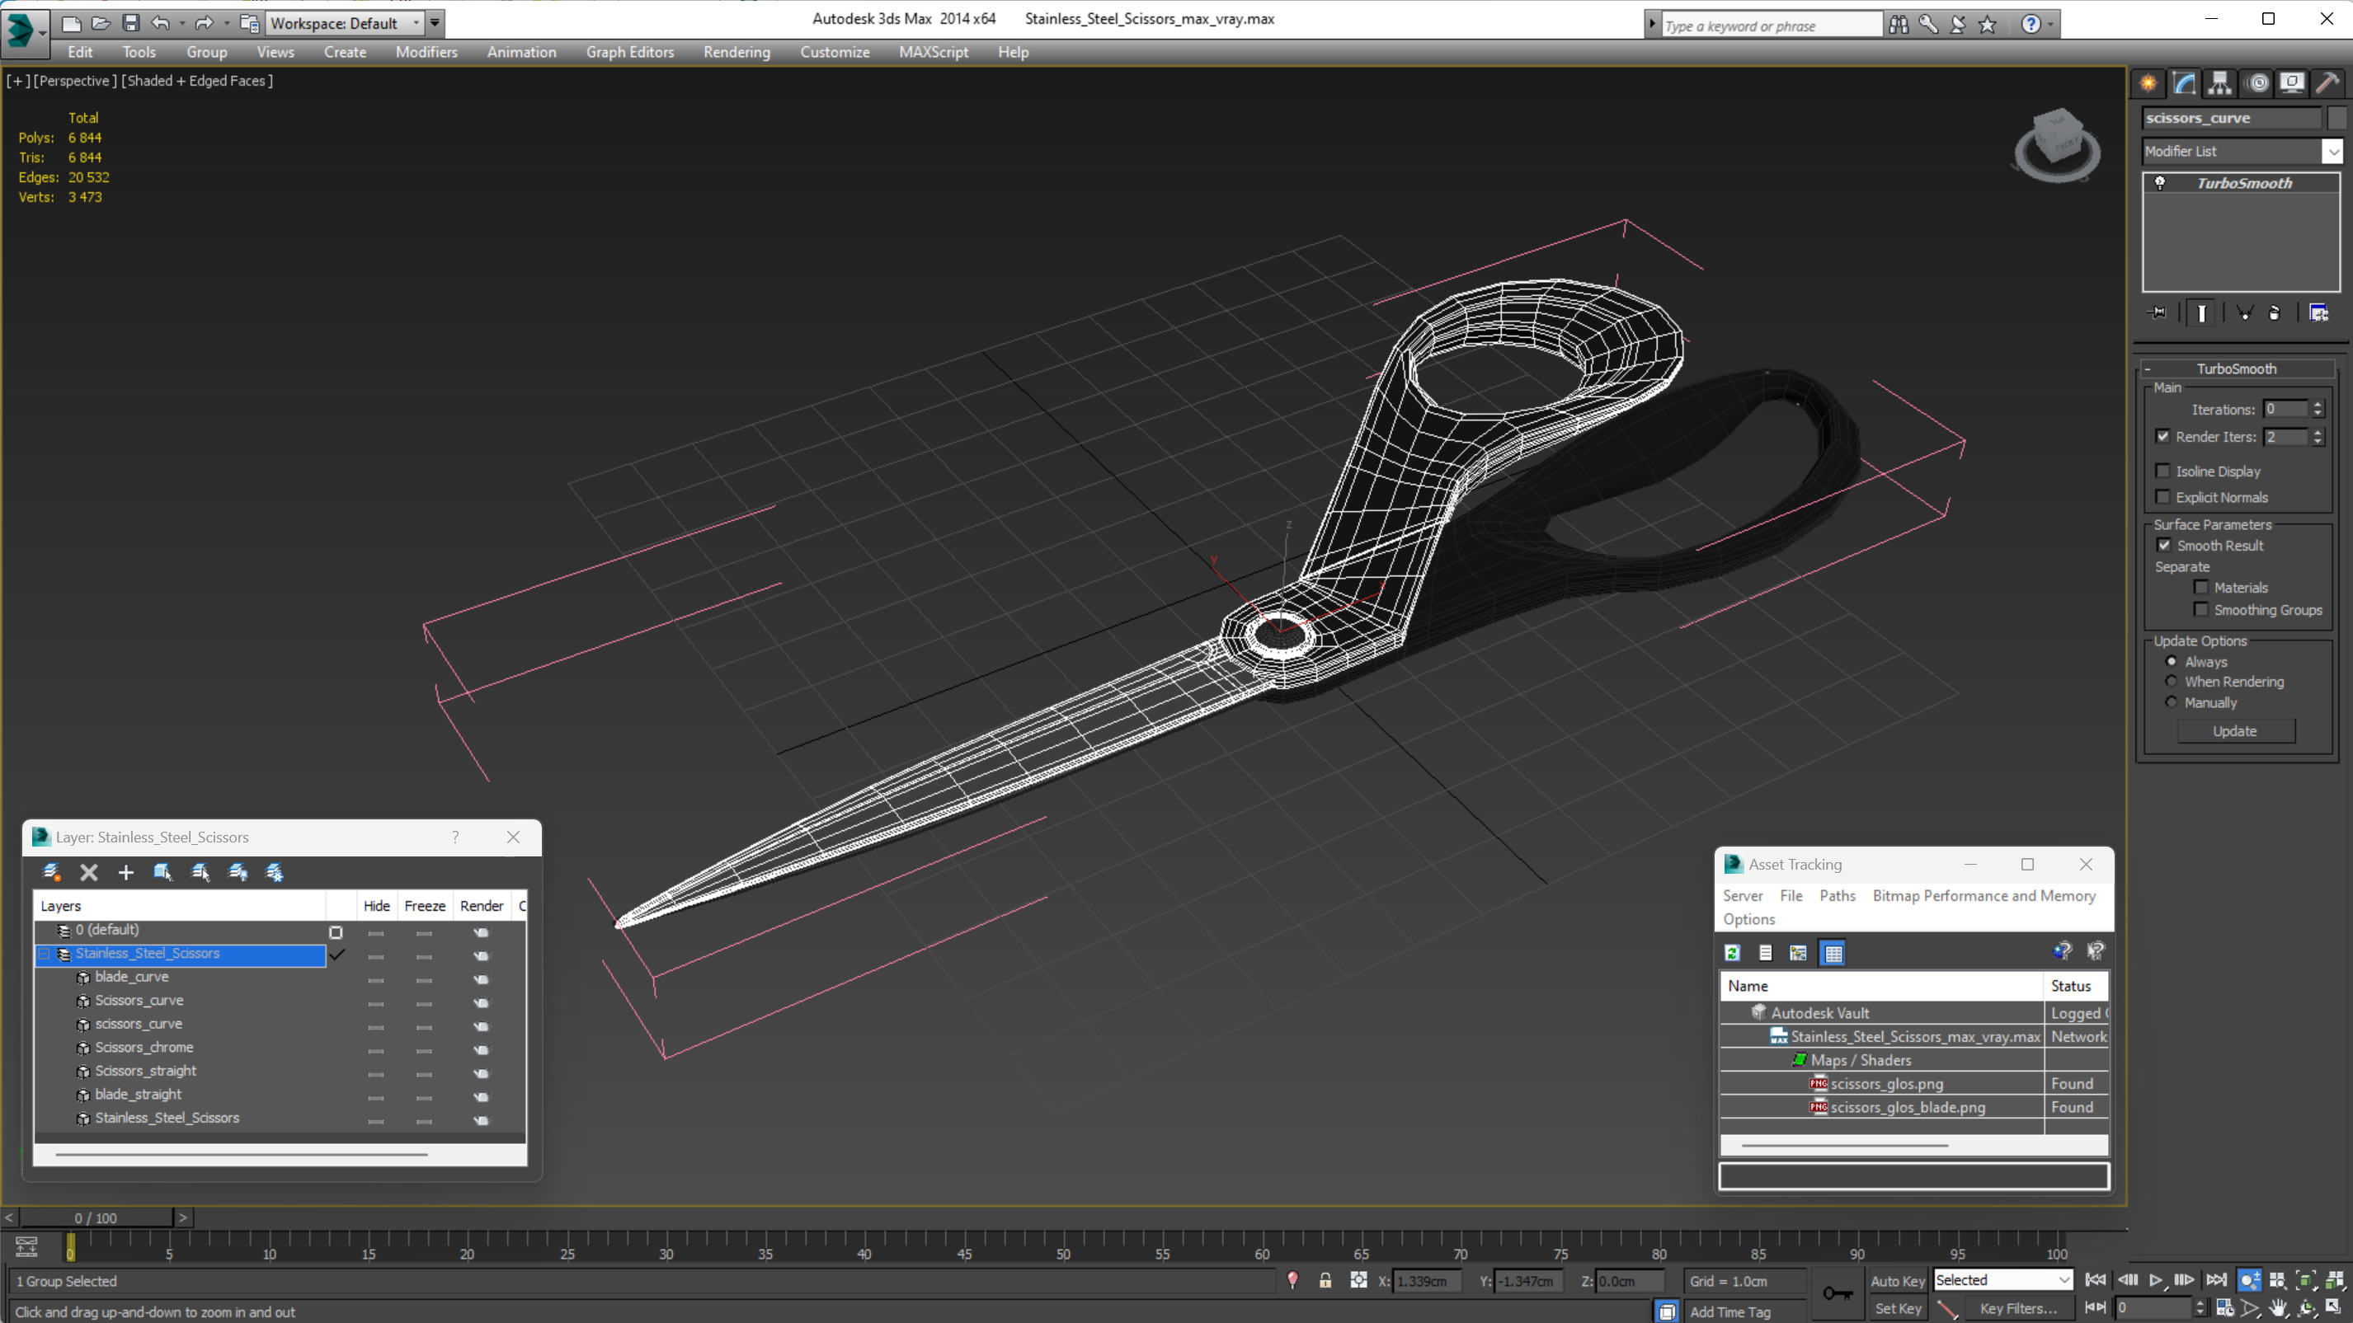Uncheck the Smooth Result checkbox
This screenshot has width=2353, height=1323.
click(2163, 545)
